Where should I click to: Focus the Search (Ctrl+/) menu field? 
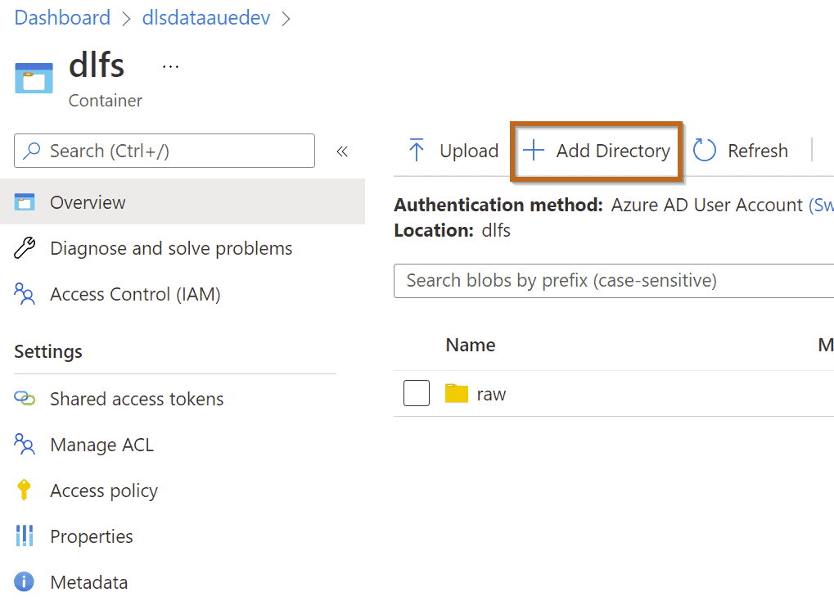(x=165, y=151)
